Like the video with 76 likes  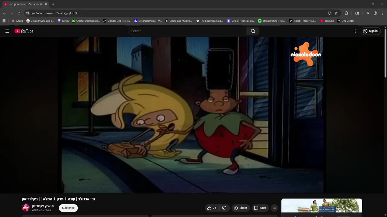pos(212,208)
